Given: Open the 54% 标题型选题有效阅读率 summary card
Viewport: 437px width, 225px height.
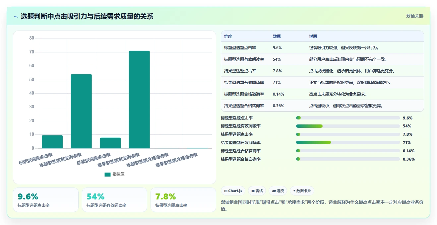Looking at the screenshot, I should 114,200.
